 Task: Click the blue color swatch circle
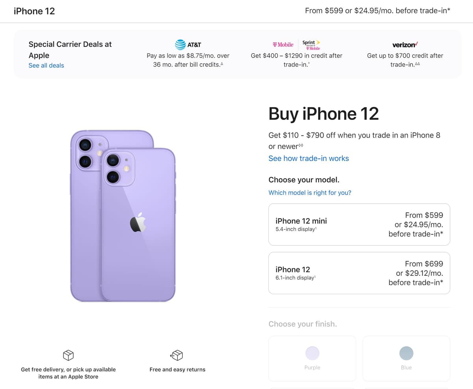click(406, 353)
